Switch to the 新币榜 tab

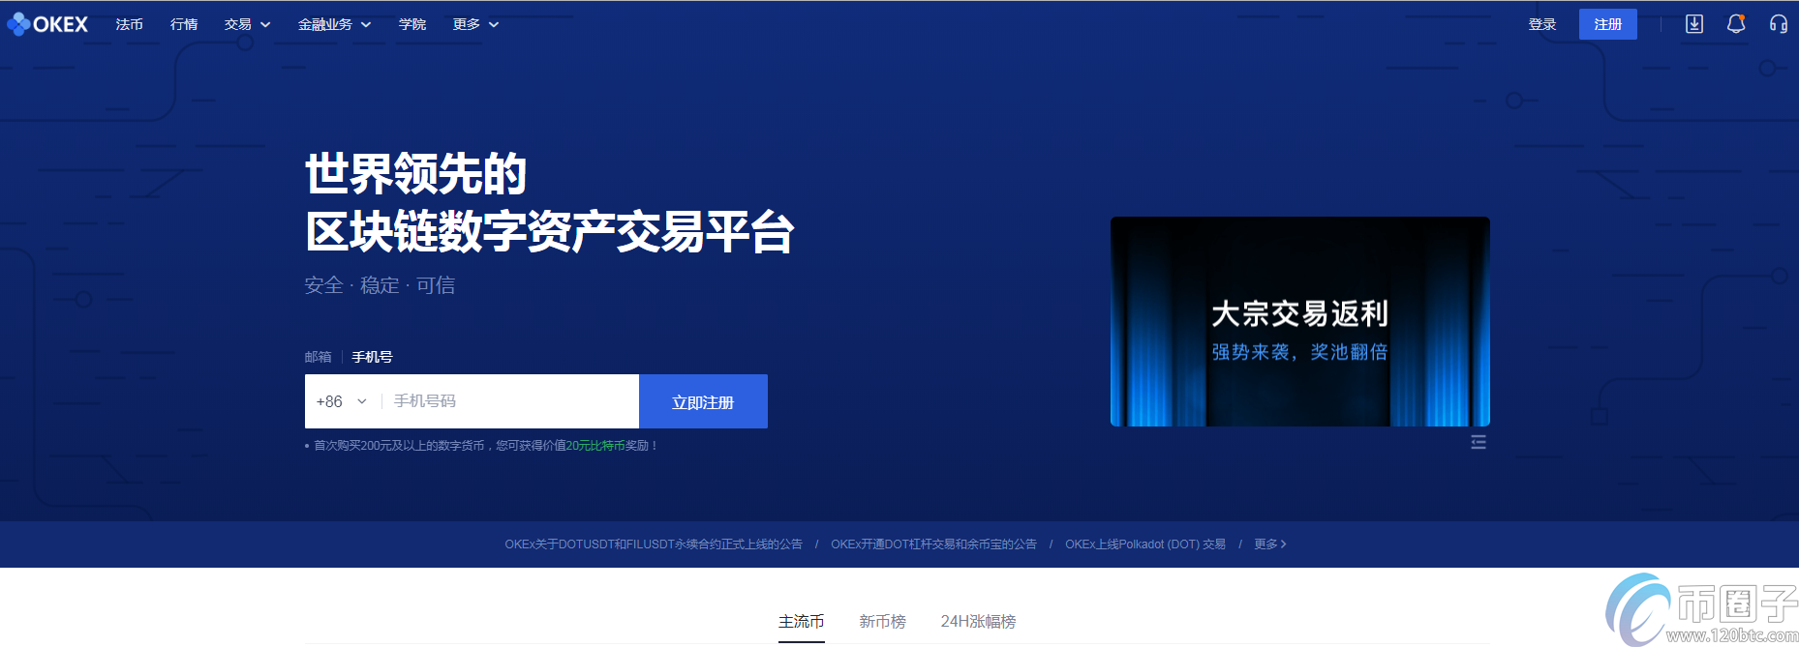(x=882, y=621)
